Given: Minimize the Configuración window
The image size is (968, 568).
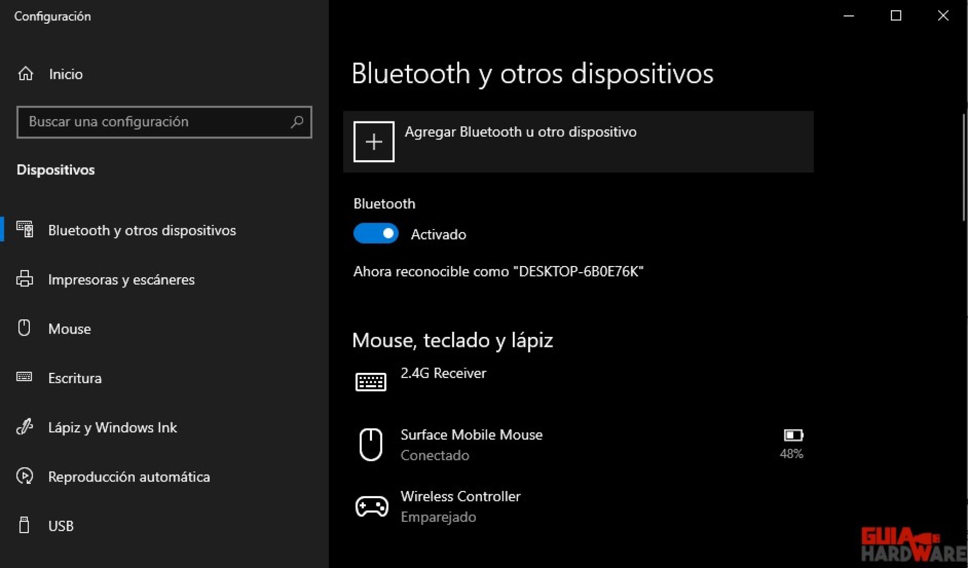Looking at the screenshot, I should pyautogui.click(x=849, y=16).
